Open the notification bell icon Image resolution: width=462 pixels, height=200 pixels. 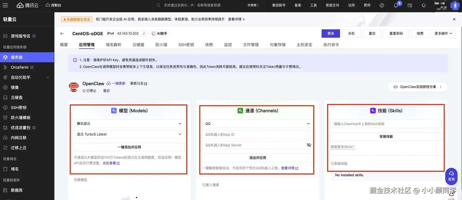(x=396, y=5)
